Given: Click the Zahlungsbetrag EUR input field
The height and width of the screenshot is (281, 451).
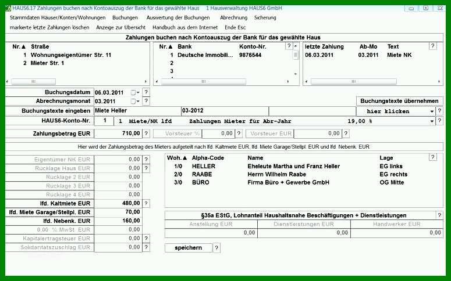Looking at the screenshot, I should (118, 133).
